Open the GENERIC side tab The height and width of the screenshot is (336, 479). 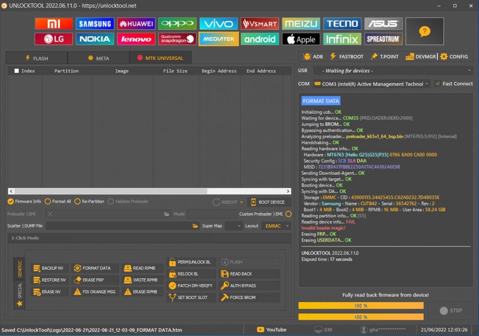[20, 269]
